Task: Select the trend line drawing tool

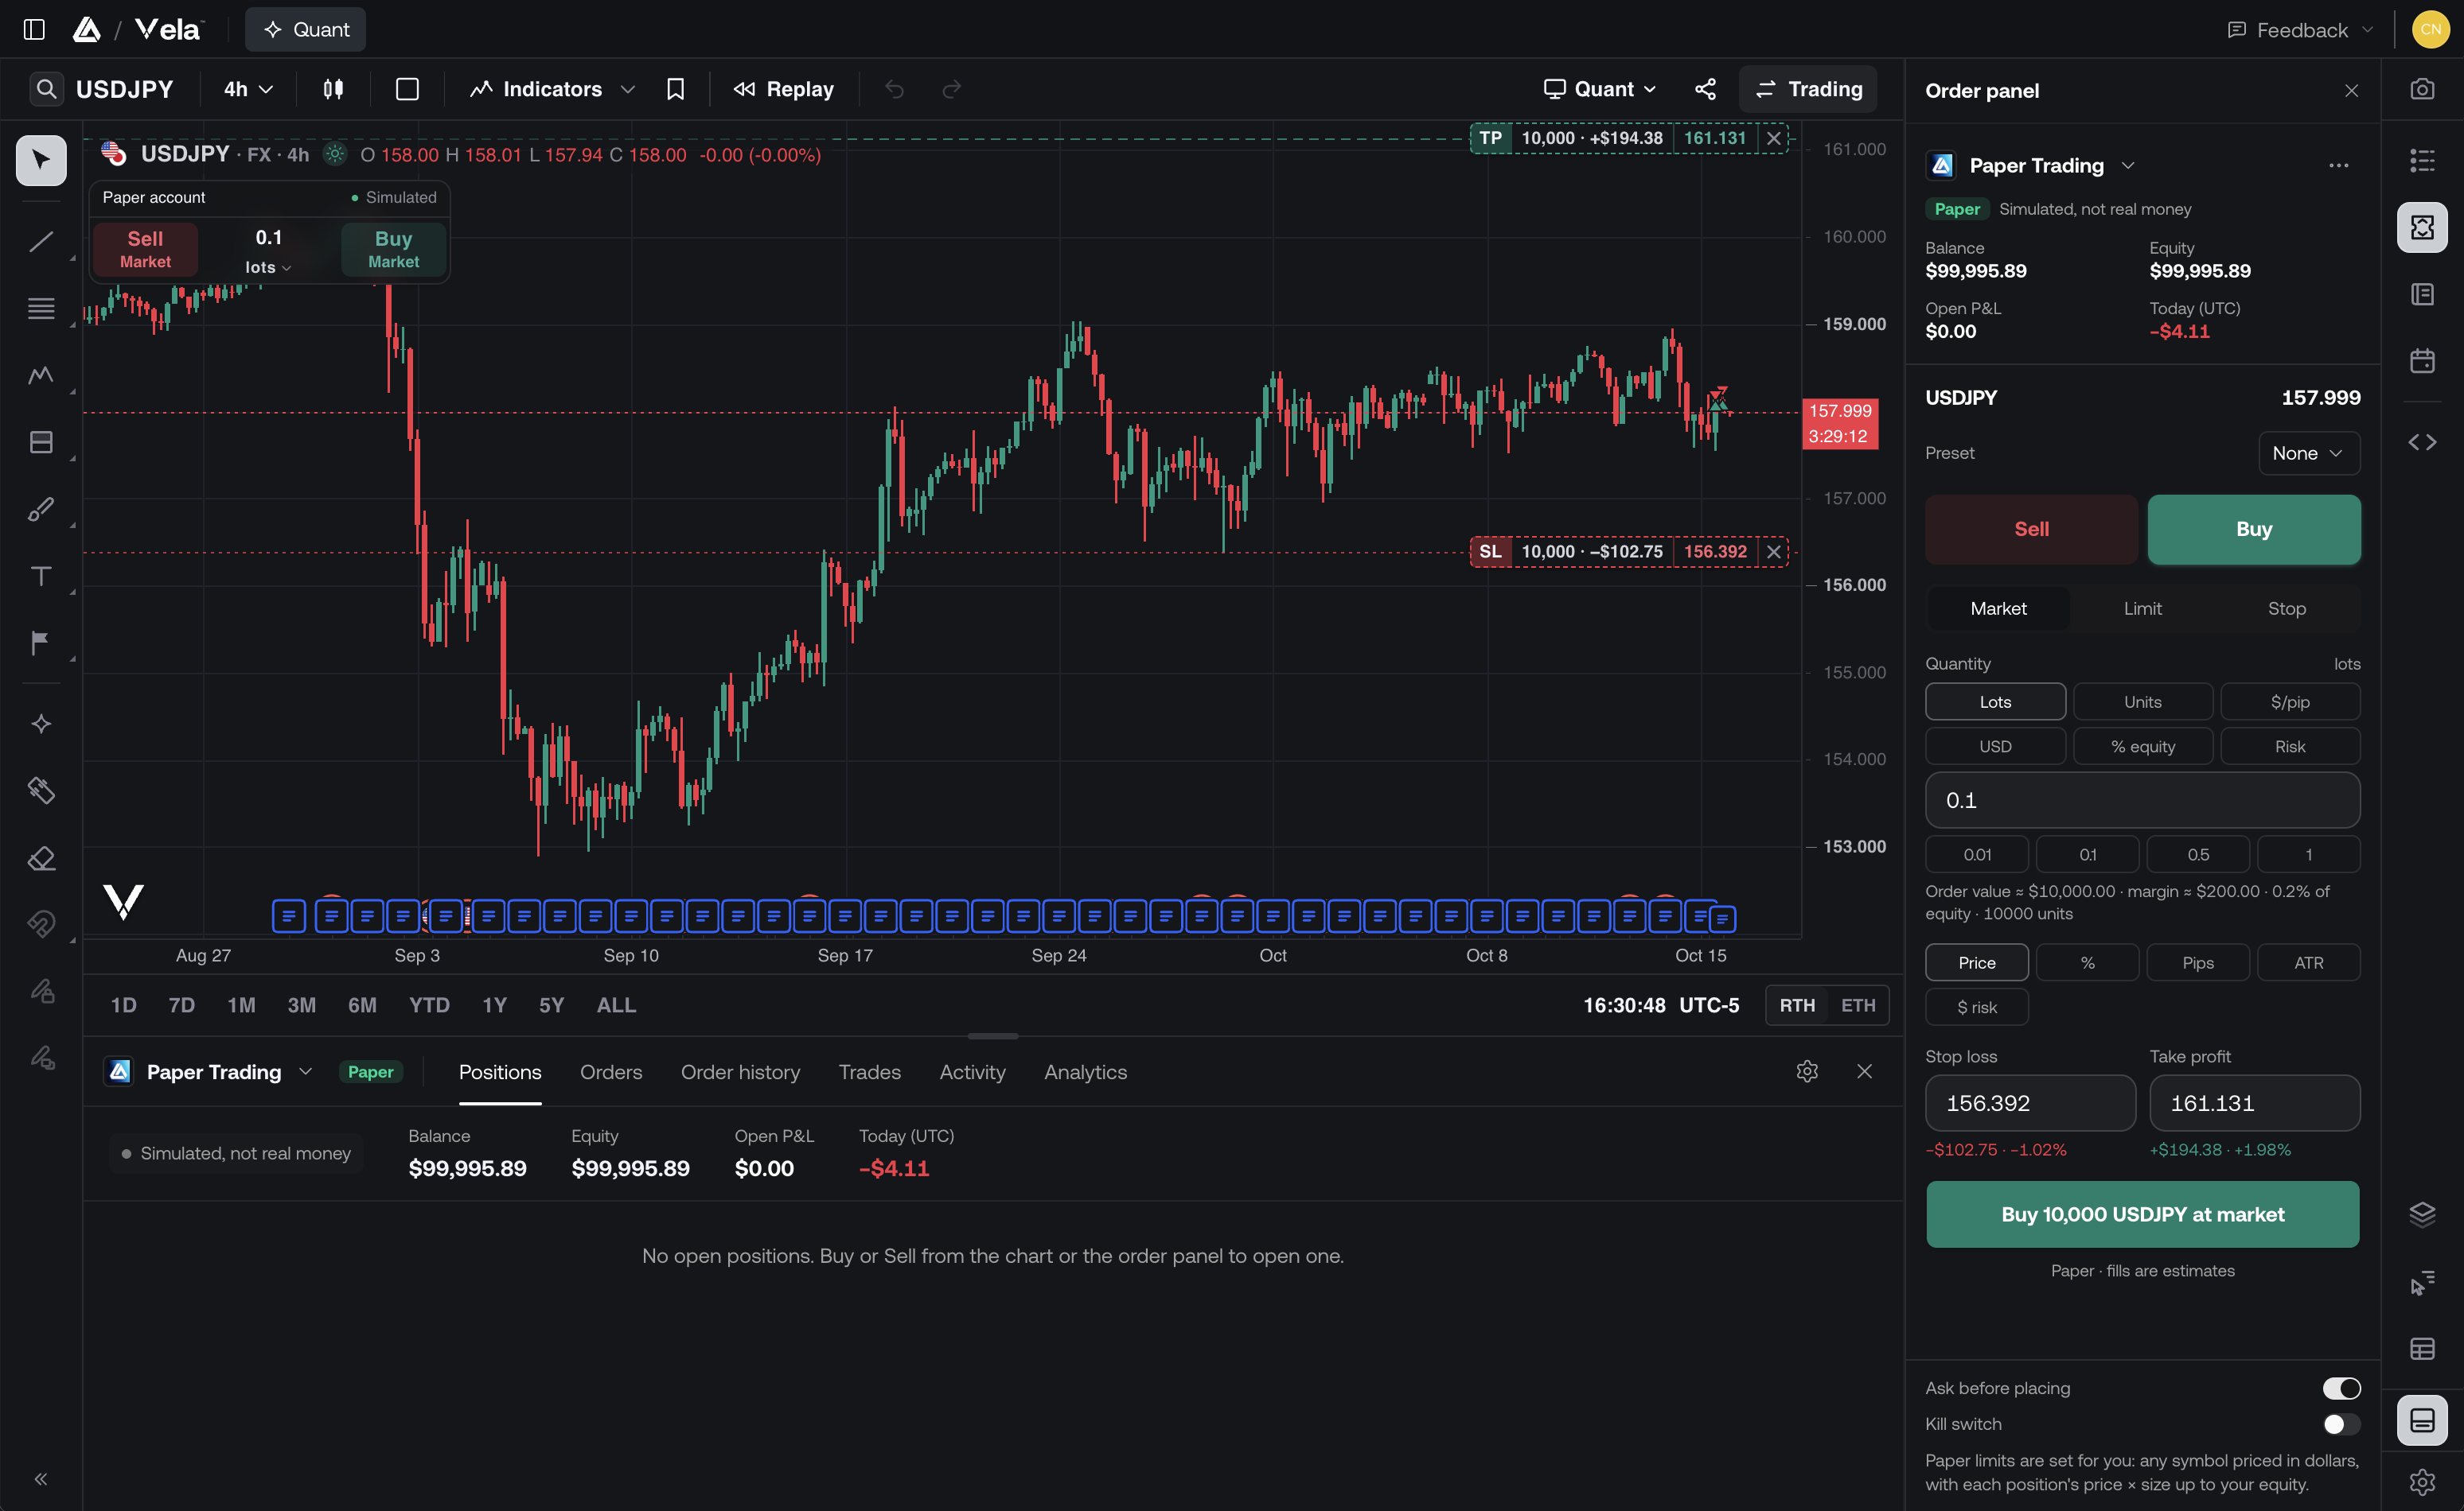Action: click(41, 242)
